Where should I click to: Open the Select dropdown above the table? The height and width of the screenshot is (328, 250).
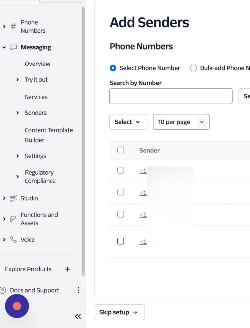coord(128,122)
